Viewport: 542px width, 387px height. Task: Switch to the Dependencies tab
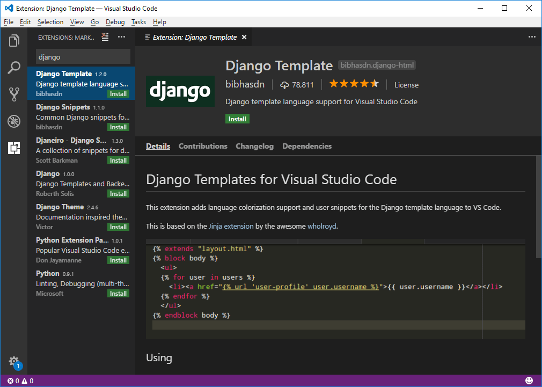[307, 147]
